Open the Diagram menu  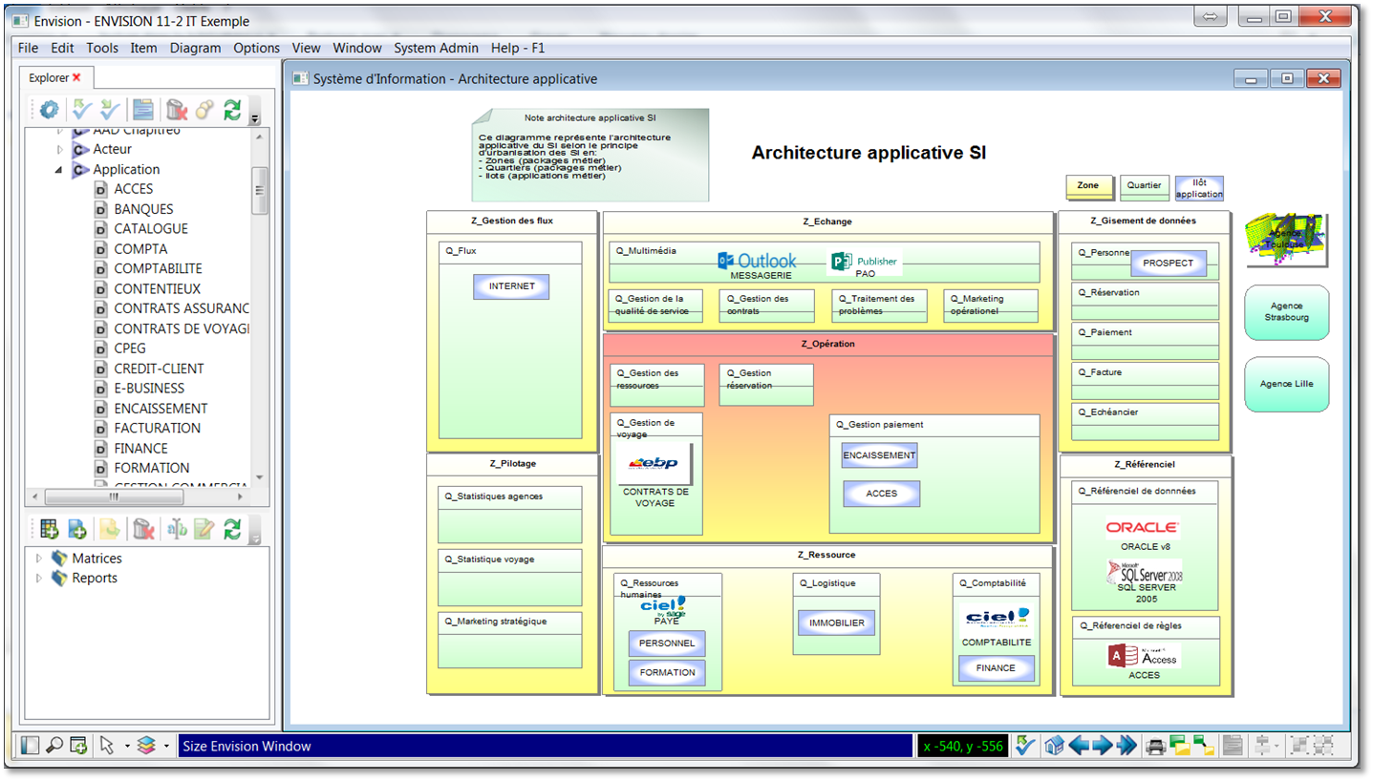pyautogui.click(x=195, y=48)
